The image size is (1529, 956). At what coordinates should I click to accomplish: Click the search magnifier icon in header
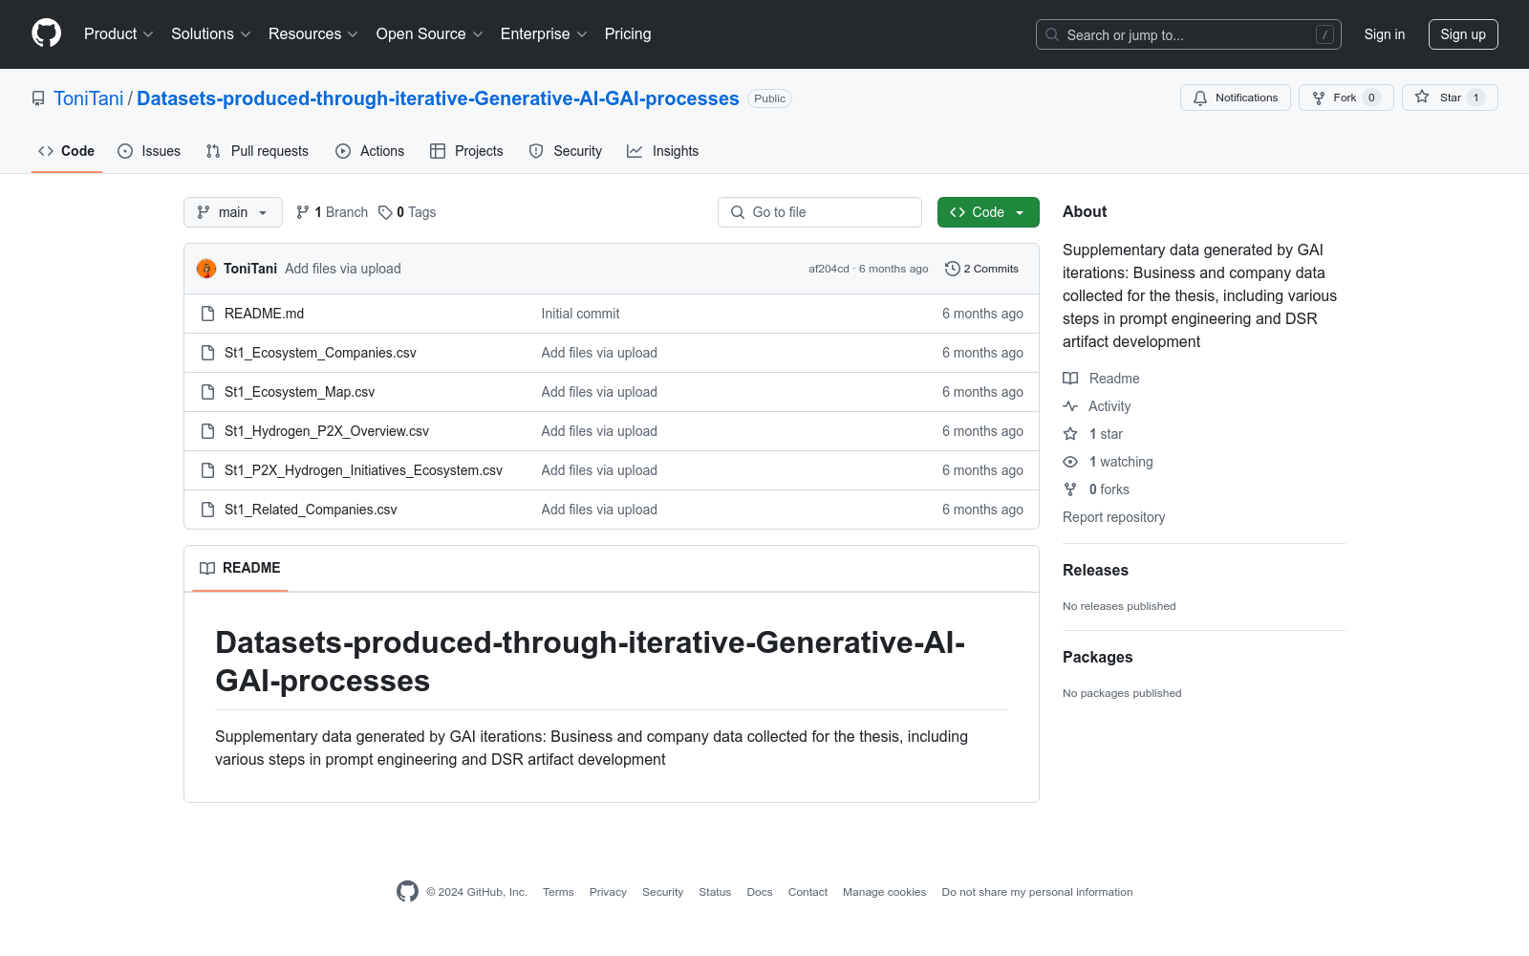click(x=1052, y=34)
